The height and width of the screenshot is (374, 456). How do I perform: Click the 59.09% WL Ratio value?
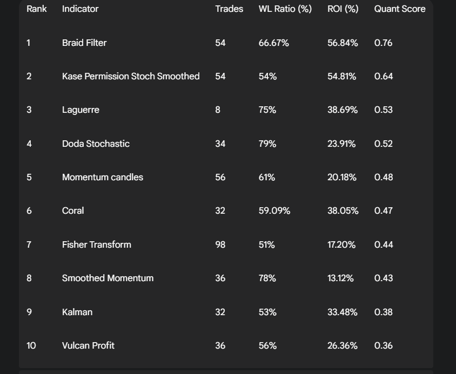tap(274, 210)
